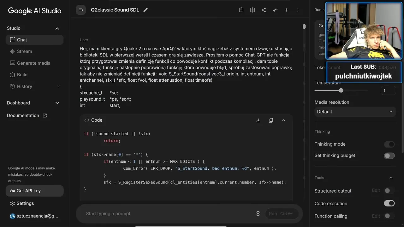404x227 pixels.
Task: Open Settings in the sidebar
Action: [x=34, y=203]
